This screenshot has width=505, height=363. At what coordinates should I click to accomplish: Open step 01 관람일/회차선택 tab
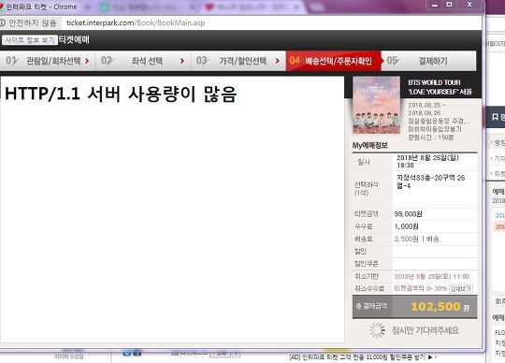[48, 61]
